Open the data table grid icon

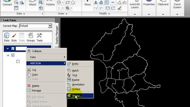tap(16, 8)
